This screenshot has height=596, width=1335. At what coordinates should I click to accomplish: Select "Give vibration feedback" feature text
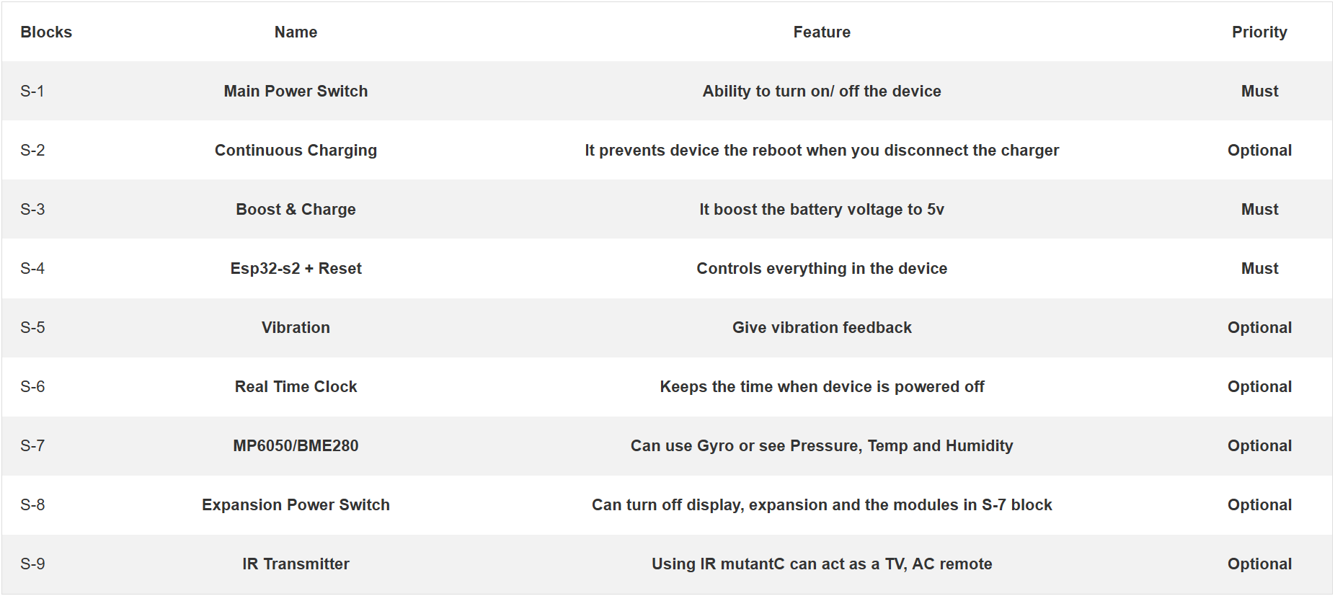tap(822, 328)
